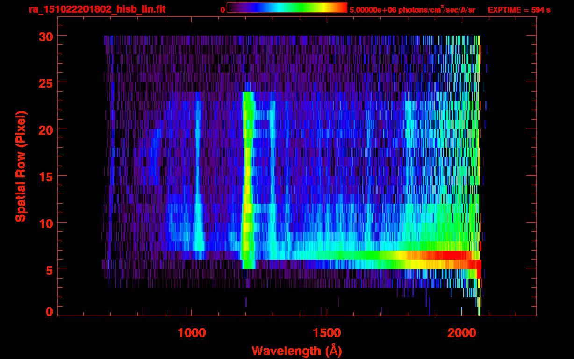Click the bright vertical emission line near 1216 Å
The width and height of the screenshot is (574, 359).
coord(248,180)
